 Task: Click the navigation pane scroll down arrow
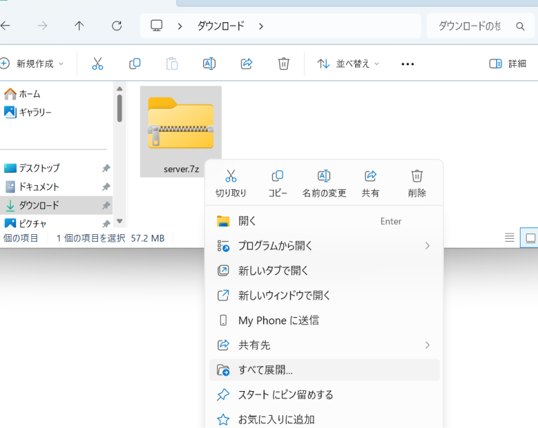120,221
